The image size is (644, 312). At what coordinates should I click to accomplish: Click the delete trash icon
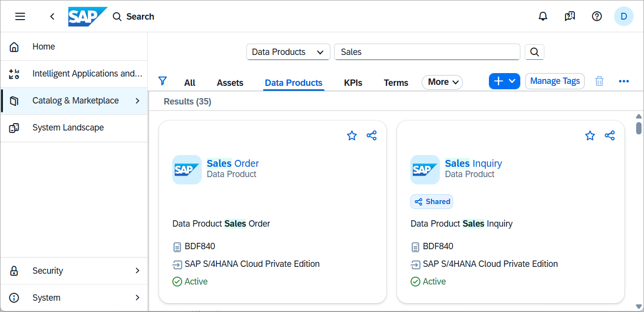coord(599,81)
